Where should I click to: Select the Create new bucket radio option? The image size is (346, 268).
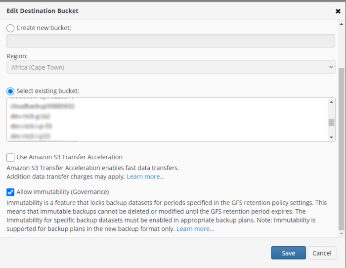coord(10,28)
